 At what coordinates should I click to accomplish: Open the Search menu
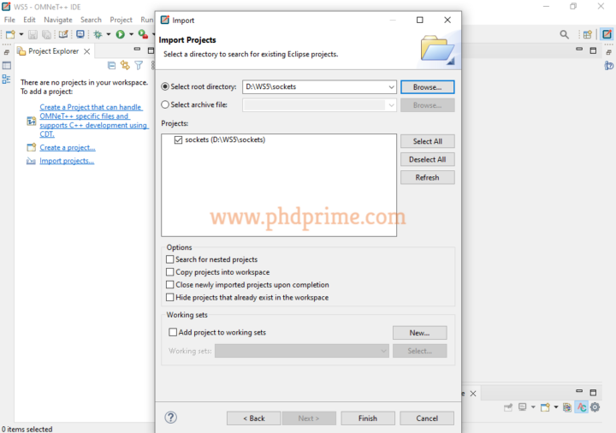point(91,20)
